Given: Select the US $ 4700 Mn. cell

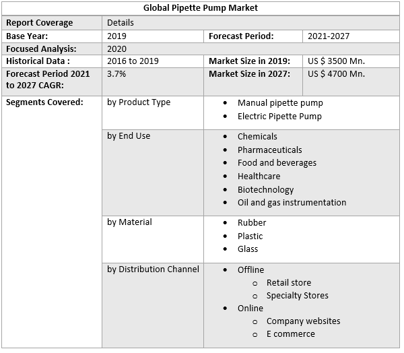Looking at the screenshot, I should tap(336, 74).
